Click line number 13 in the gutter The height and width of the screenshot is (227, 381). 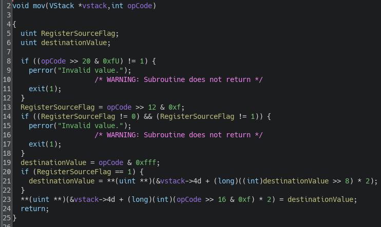pos(7,107)
